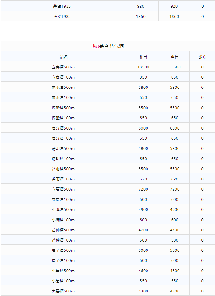The height and width of the screenshot is (296, 215).
Task: Click 茅台1935 yesterday price 920
Action: click(x=141, y=6)
